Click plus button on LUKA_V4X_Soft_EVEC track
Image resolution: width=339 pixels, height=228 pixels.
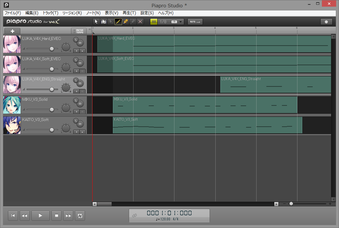click(76, 71)
